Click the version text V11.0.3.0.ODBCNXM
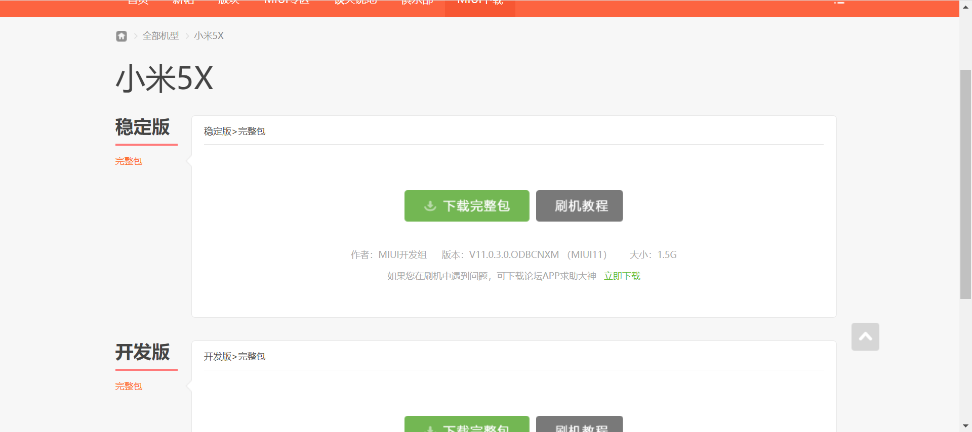 pyautogui.click(x=514, y=255)
